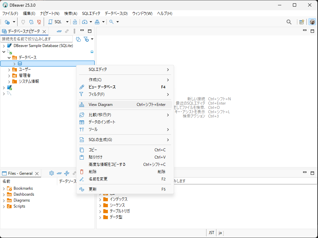Open the ウィンドウ(W) menu
This screenshot has width=318, height=238.
pos(142,13)
